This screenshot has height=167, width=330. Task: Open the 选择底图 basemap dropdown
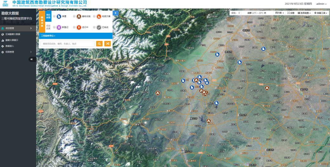(x=304, y=13)
